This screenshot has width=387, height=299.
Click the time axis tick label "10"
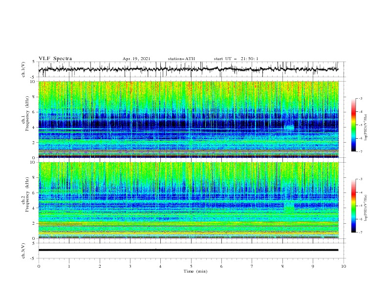point(344,266)
